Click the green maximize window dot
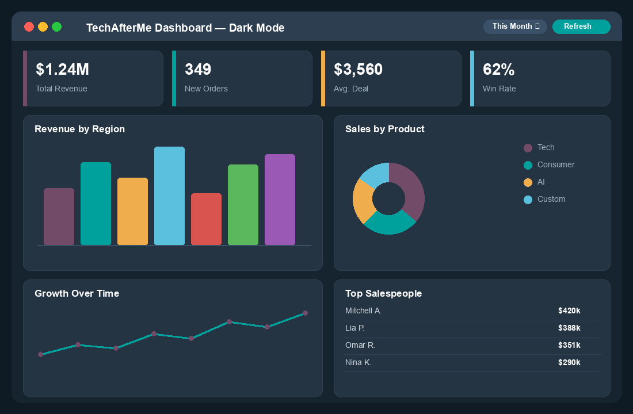 (x=57, y=27)
